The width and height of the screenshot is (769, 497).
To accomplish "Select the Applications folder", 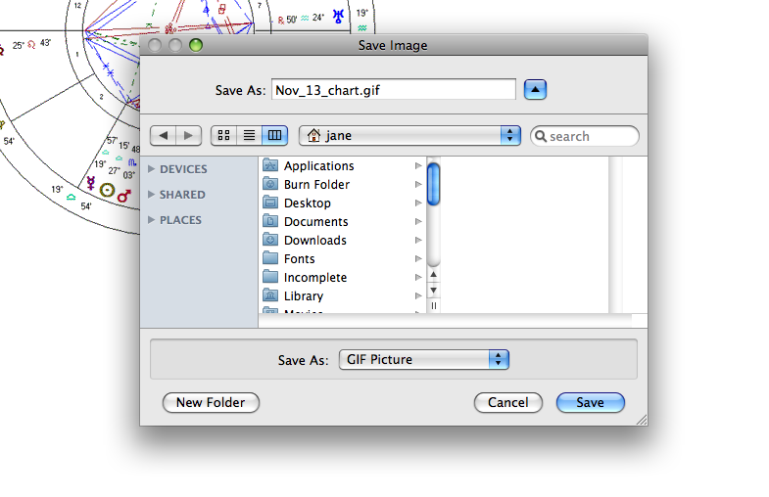I will 342,166.
